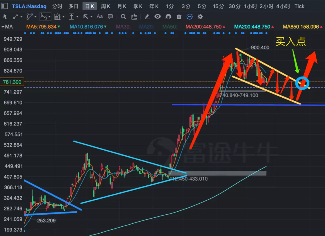Toggle the sidebar panel icon beside TSLA:Nasdaq
Viewport: 325px width, 236px height.
pos(5,6)
